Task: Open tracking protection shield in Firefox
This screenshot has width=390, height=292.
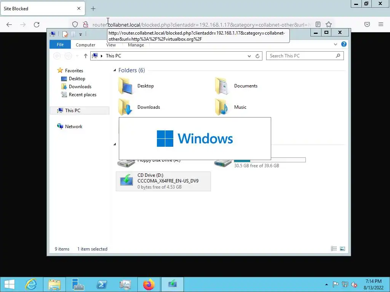Action: (x=75, y=24)
